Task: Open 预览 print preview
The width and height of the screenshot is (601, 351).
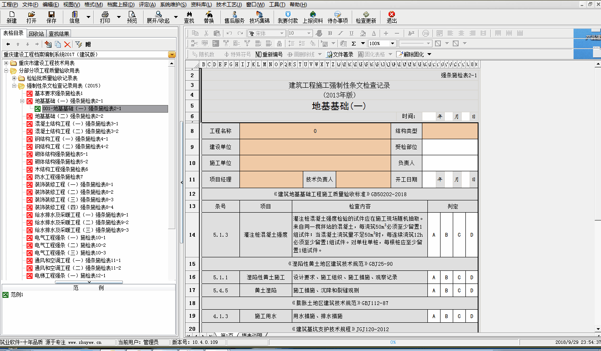Action: [x=132, y=17]
